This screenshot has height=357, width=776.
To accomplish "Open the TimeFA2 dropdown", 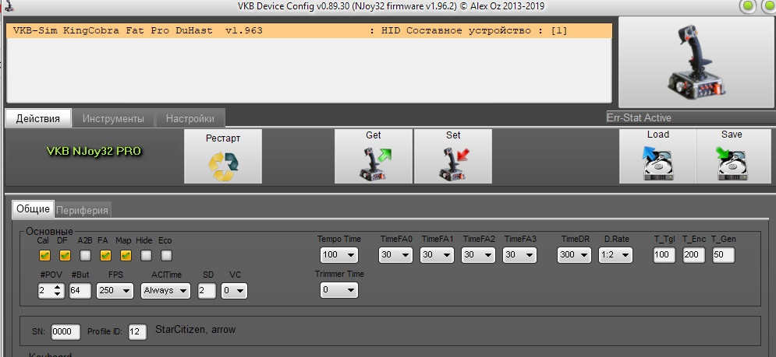I will (478, 255).
